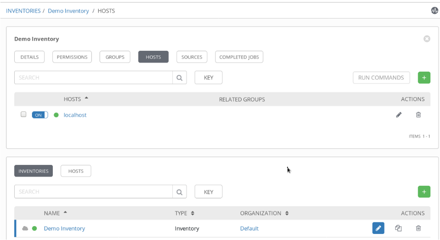Click KEY button in hosts panel
The height and width of the screenshot is (240, 440).
[x=209, y=77]
